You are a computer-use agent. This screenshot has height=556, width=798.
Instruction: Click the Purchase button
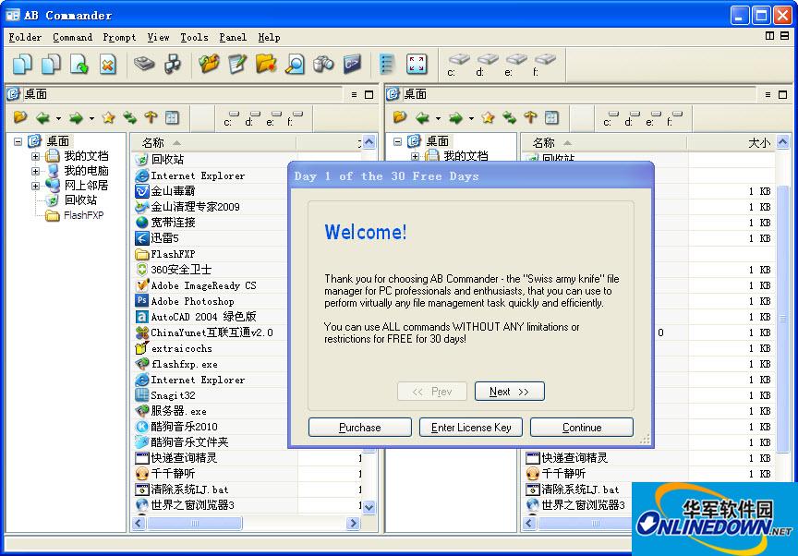360,428
